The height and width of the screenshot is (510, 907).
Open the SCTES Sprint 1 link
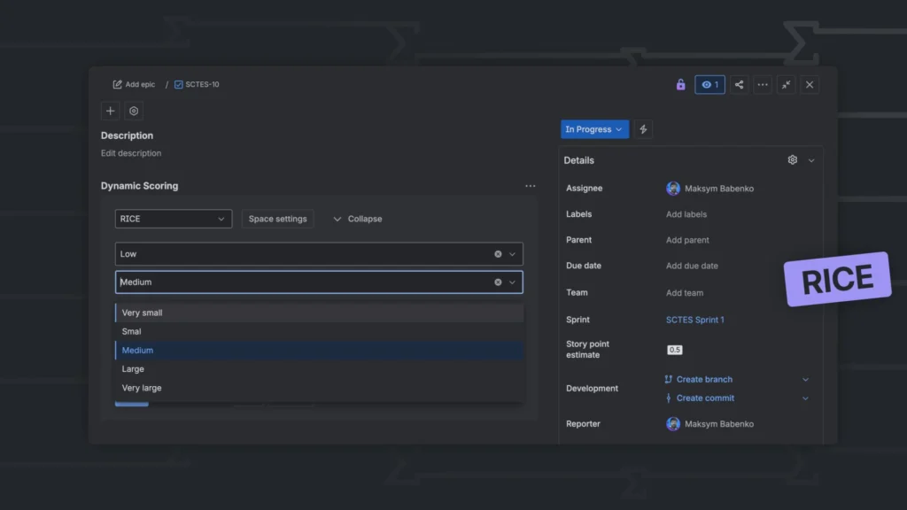pos(694,319)
